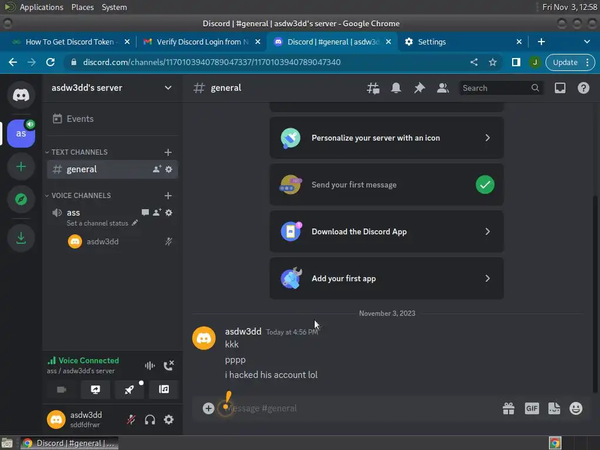
Task: Open Add your first app card
Action: (387, 278)
